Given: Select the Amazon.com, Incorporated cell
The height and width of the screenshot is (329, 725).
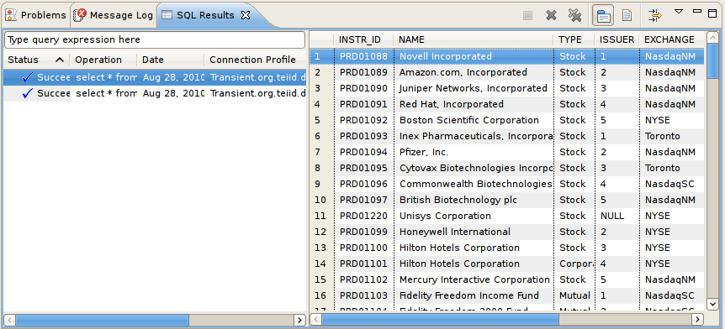Looking at the screenshot, I should (x=474, y=72).
